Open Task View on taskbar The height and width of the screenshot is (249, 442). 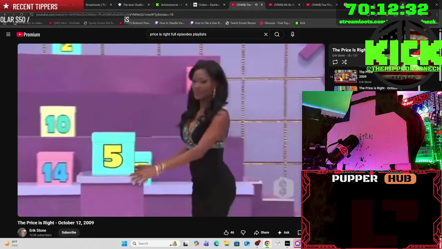click(x=185, y=243)
